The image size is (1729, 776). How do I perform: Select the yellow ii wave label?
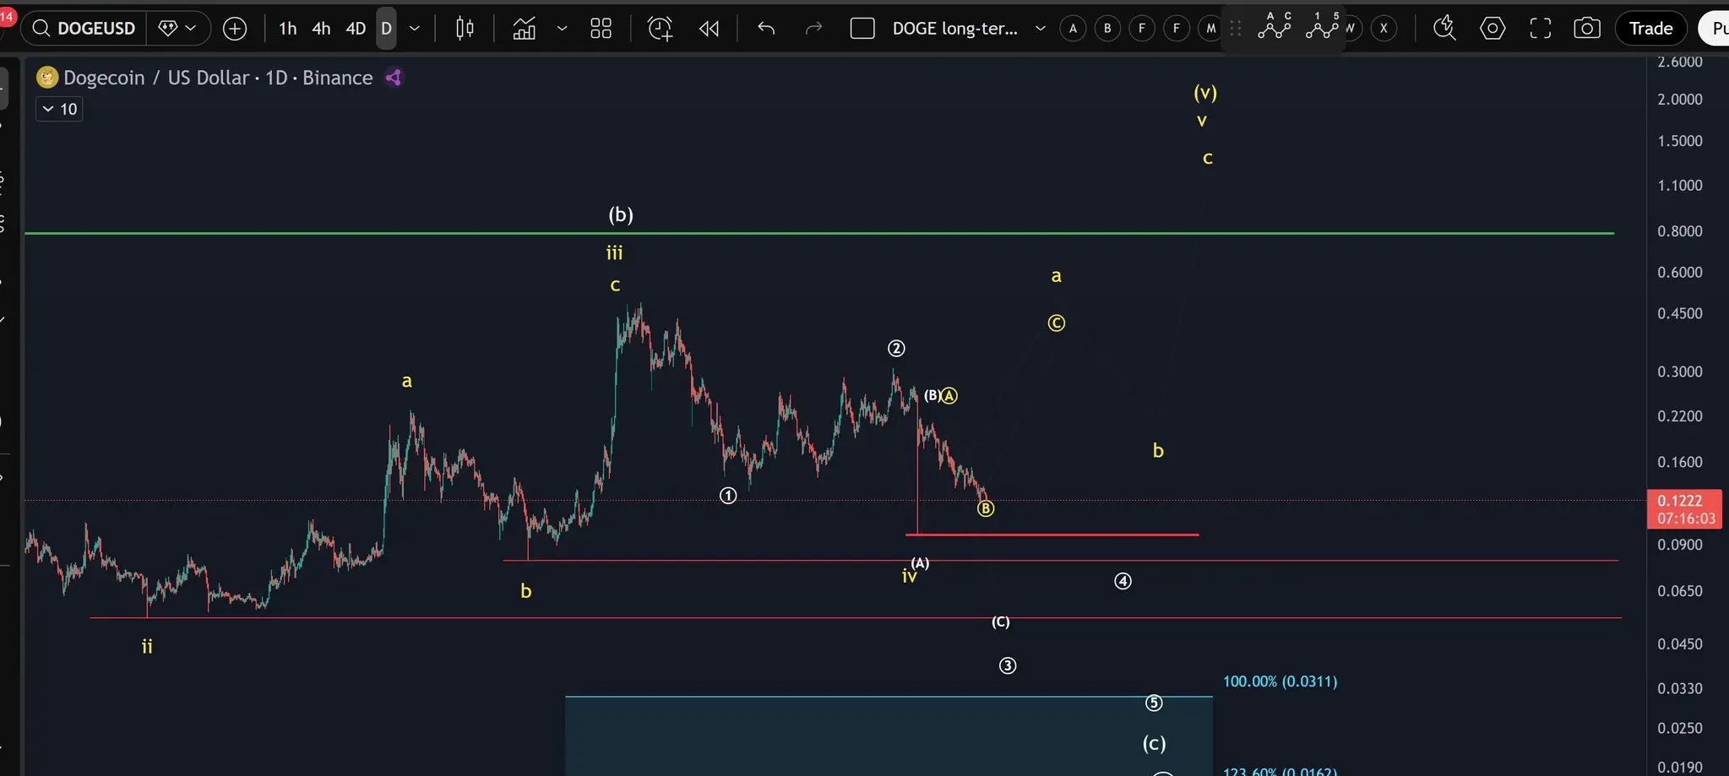pyautogui.click(x=147, y=647)
